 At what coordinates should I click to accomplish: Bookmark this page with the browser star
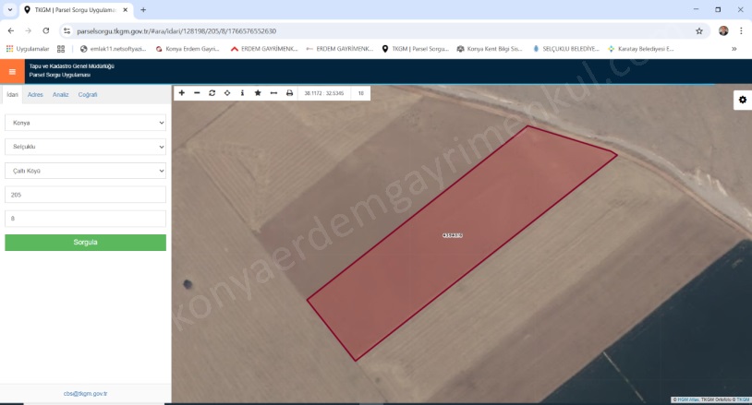pyautogui.click(x=699, y=30)
